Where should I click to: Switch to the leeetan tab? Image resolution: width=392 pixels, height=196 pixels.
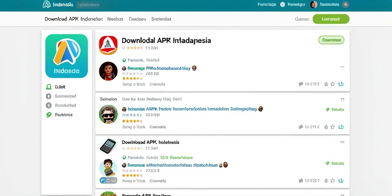tap(115, 19)
